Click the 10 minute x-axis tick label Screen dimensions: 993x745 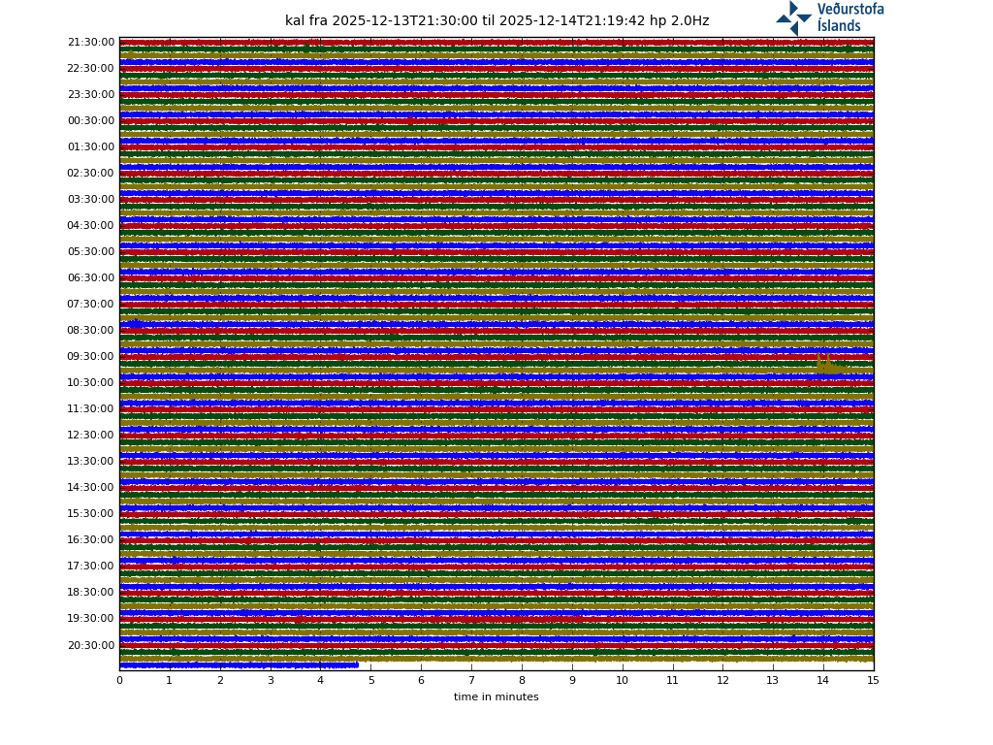[622, 681]
